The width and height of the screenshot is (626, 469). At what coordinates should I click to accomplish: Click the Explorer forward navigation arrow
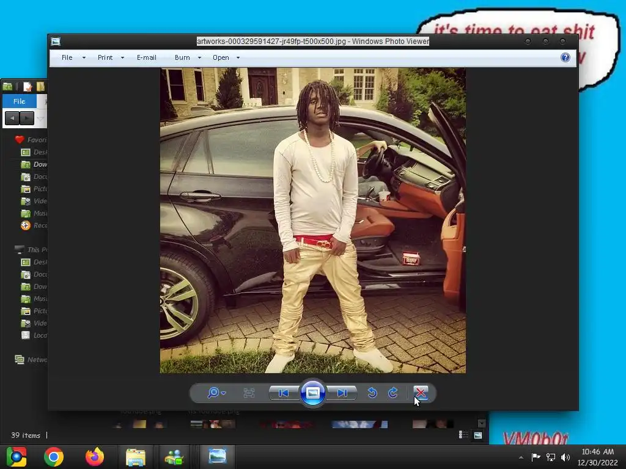(27, 118)
